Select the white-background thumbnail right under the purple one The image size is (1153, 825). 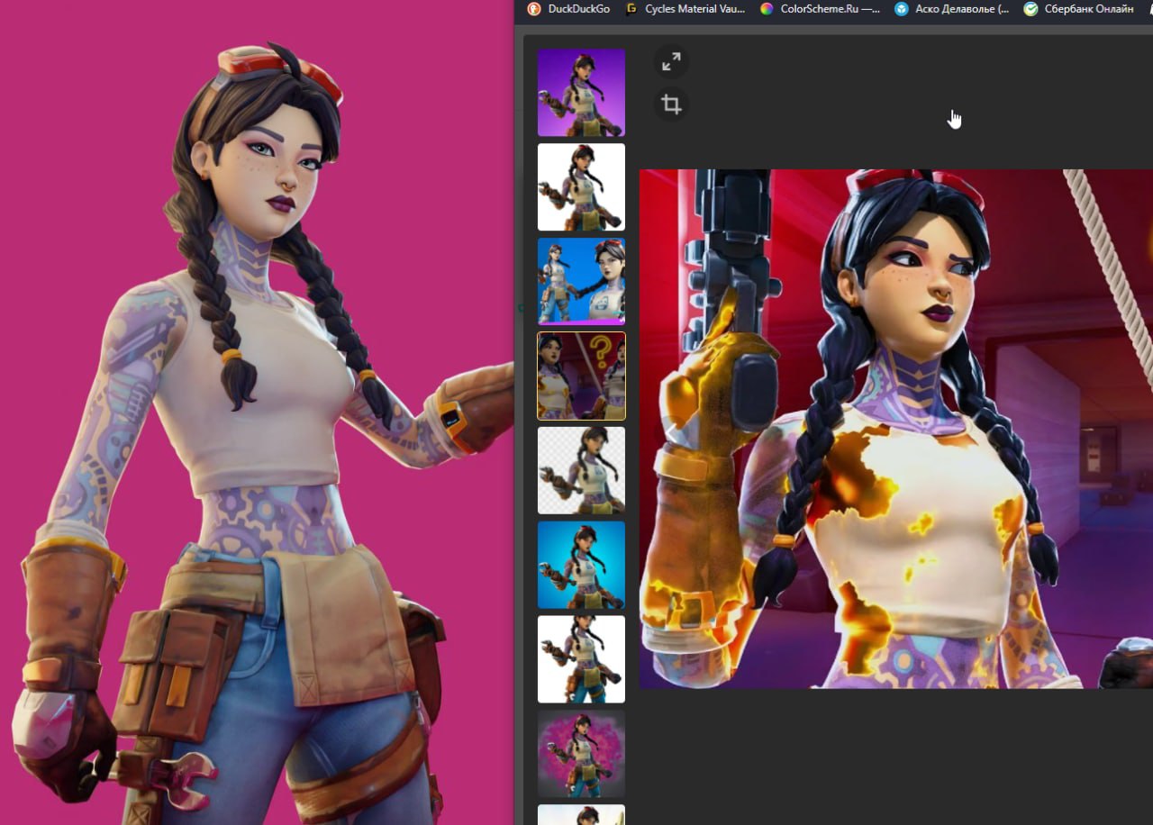(x=581, y=187)
